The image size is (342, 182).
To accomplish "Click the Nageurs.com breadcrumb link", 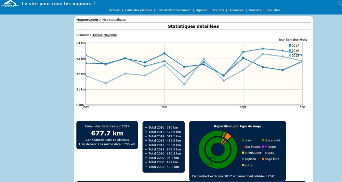I will tap(87, 20).
